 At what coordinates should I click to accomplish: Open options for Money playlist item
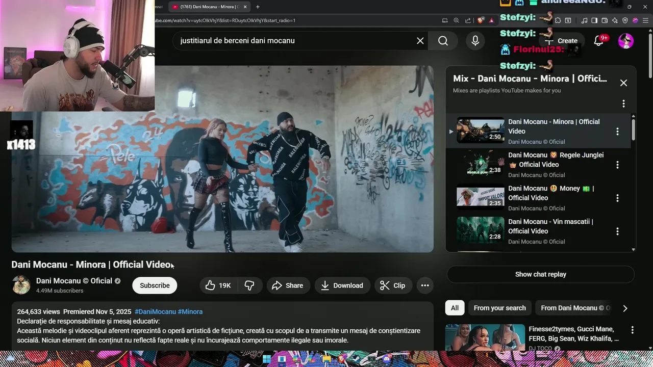click(x=617, y=198)
